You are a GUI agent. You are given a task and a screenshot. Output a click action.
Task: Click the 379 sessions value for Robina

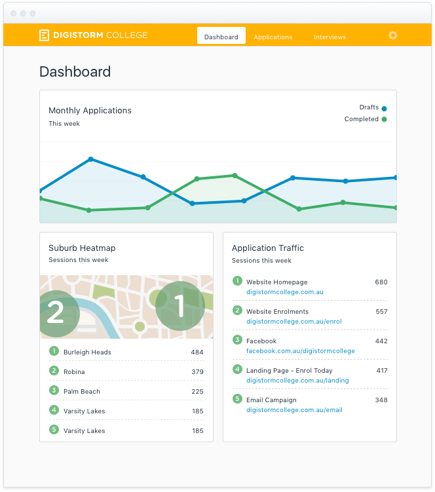(x=197, y=372)
